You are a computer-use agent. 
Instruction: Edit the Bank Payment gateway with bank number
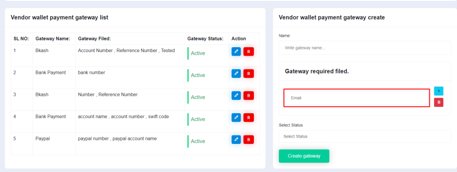(x=236, y=74)
